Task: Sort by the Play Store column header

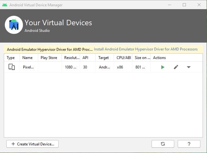Action: tap(50, 58)
